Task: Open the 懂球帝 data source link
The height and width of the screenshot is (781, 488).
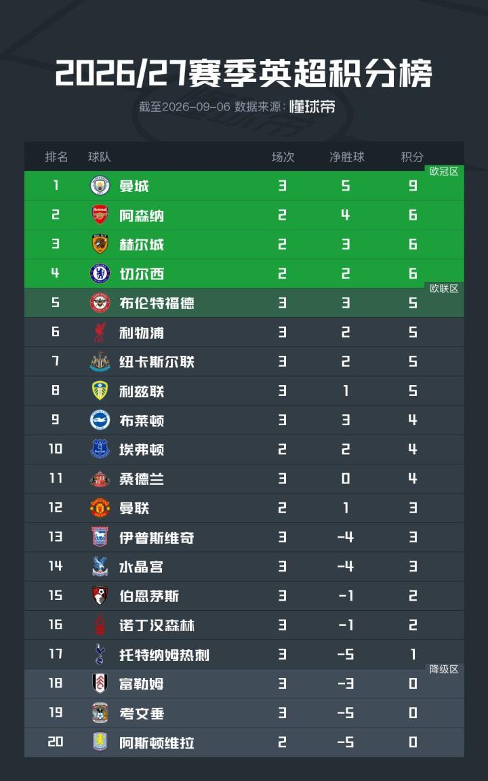Action: [312, 106]
